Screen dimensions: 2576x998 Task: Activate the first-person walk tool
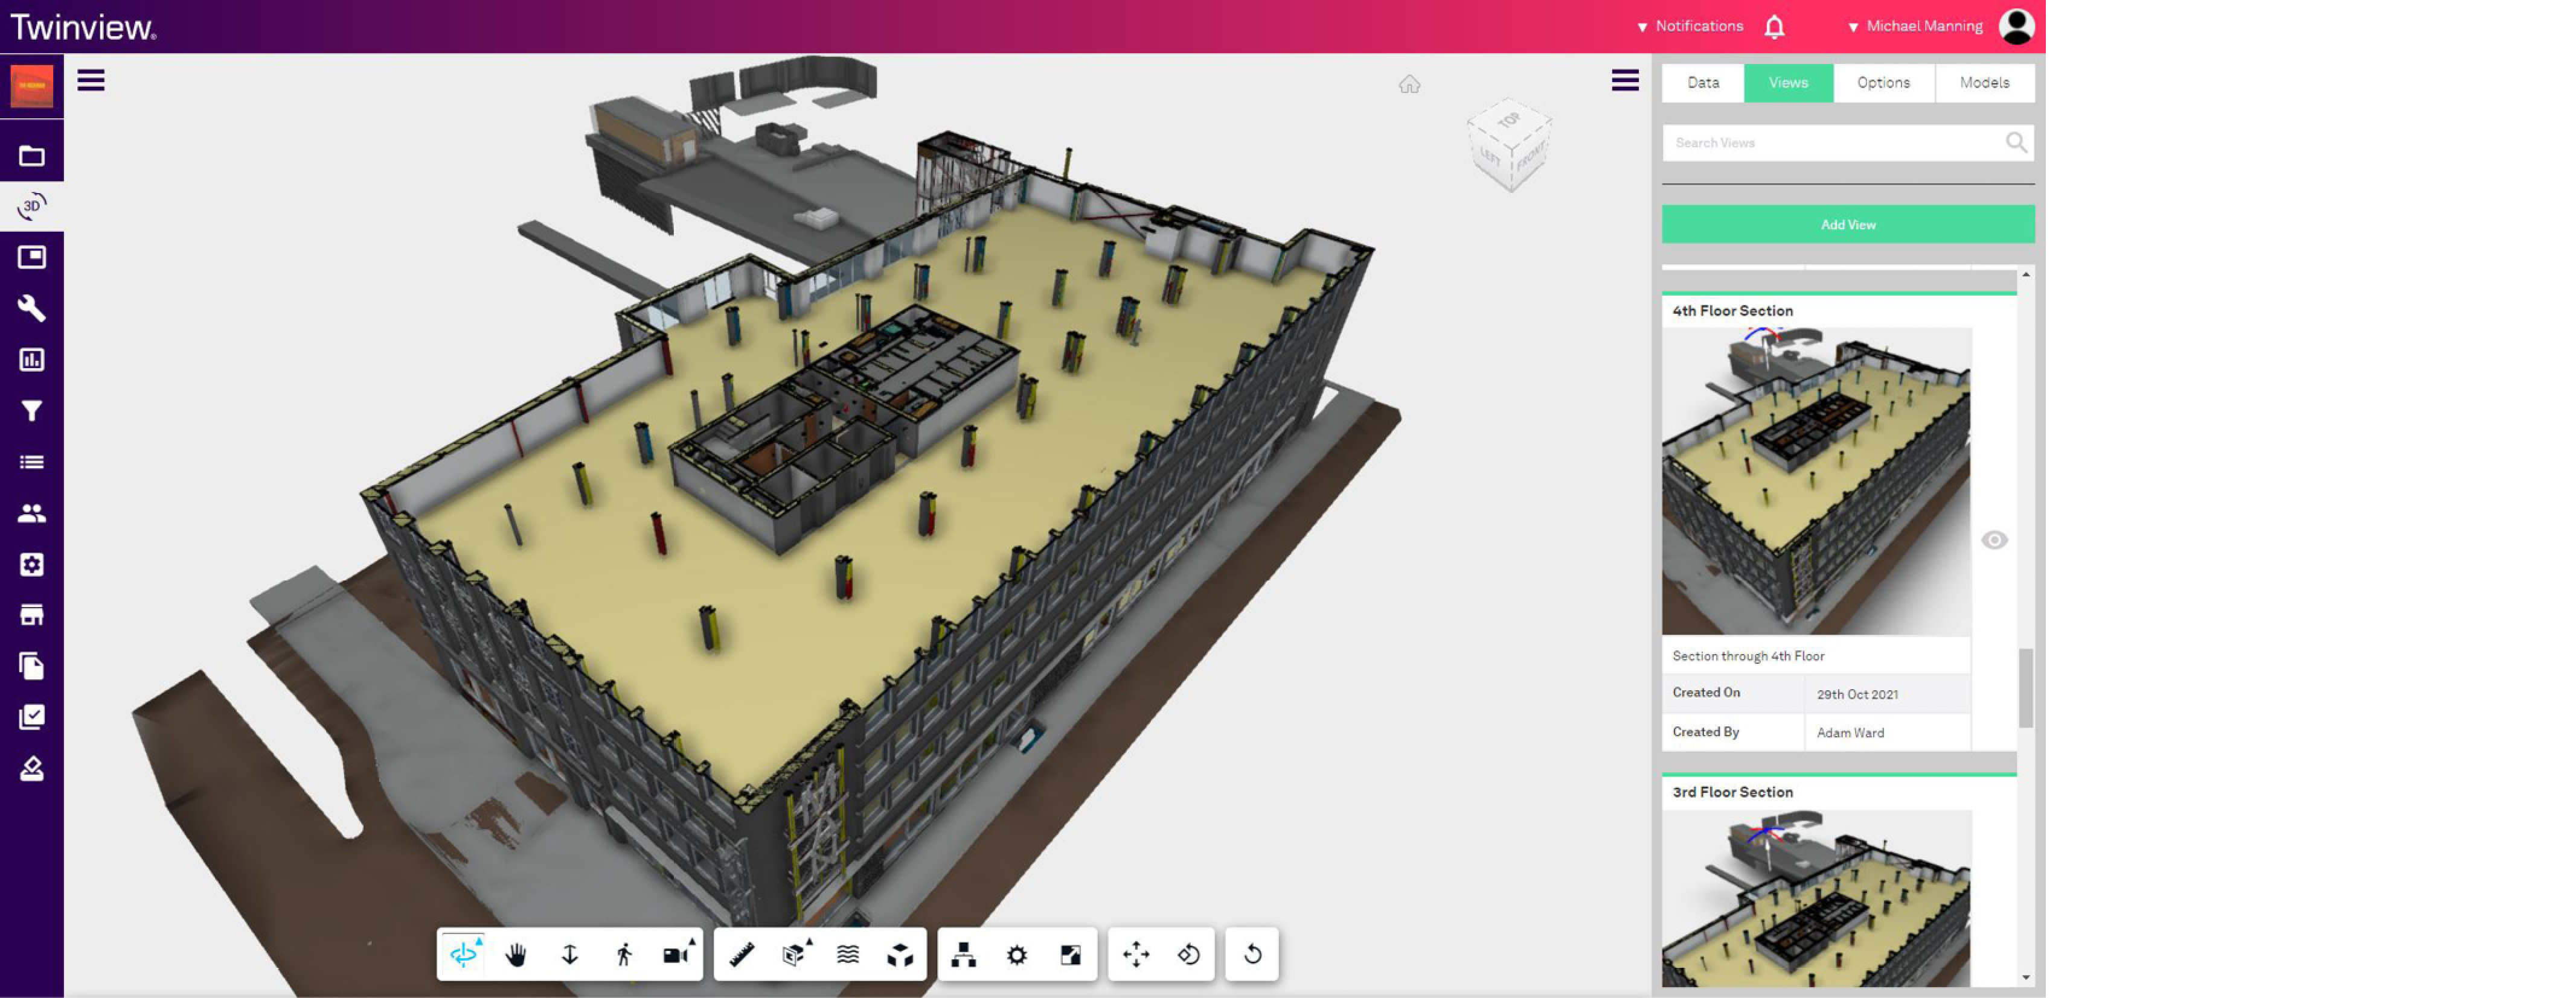(x=624, y=955)
